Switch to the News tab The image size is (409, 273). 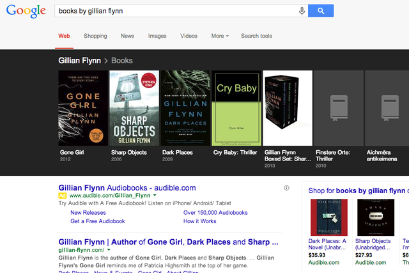[127, 36]
